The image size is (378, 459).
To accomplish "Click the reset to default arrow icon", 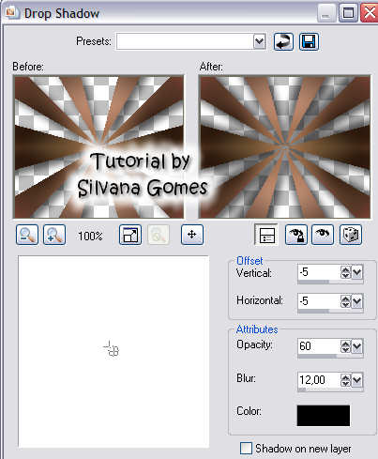I will pyautogui.click(x=283, y=41).
